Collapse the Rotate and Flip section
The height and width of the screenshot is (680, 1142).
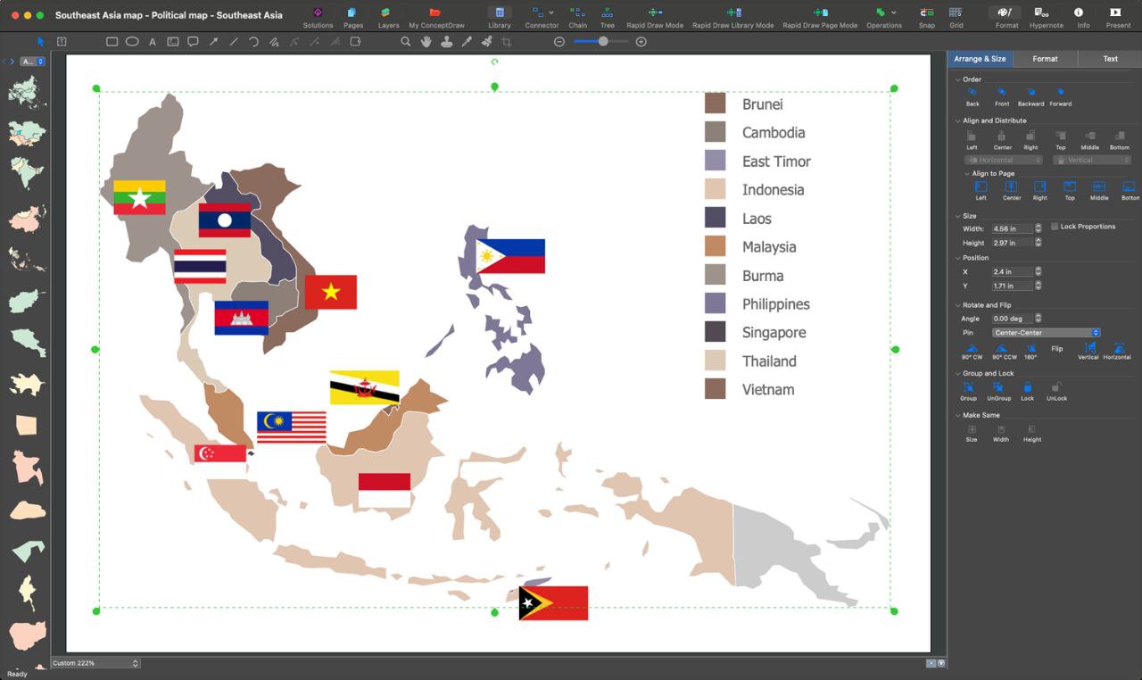[958, 305]
